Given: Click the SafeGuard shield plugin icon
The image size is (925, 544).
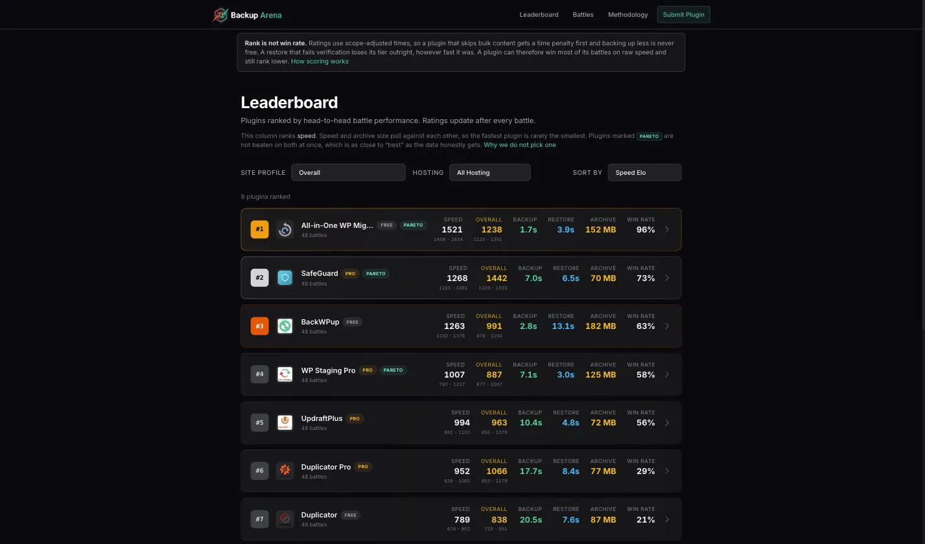Looking at the screenshot, I should pyautogui.click(x=285, y=278).
